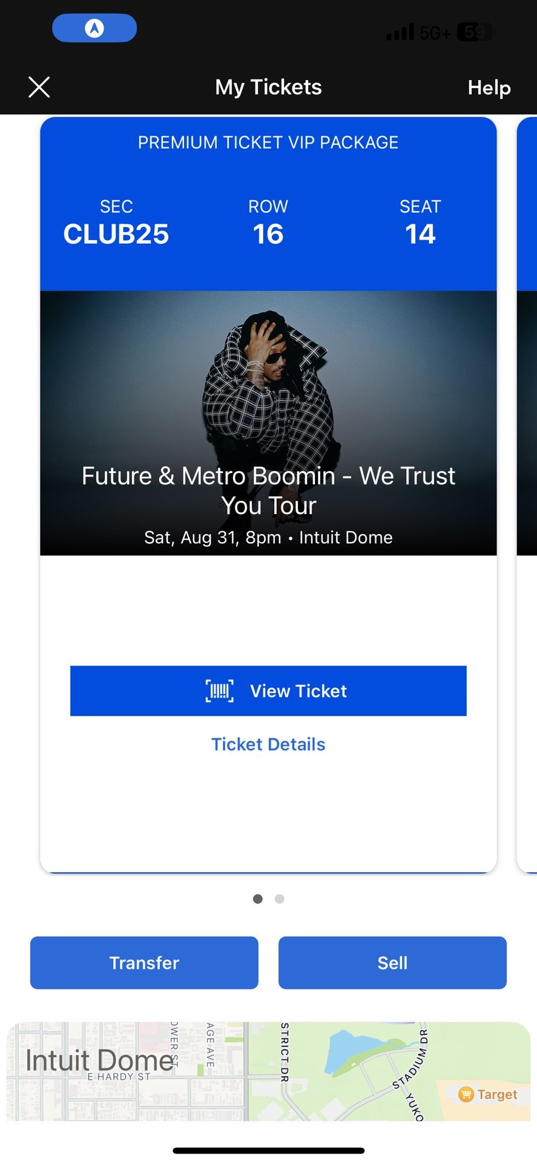The height and width of the screenshot is (1164, 537).
Task: Open the Help link
Action: click(489, 88)
